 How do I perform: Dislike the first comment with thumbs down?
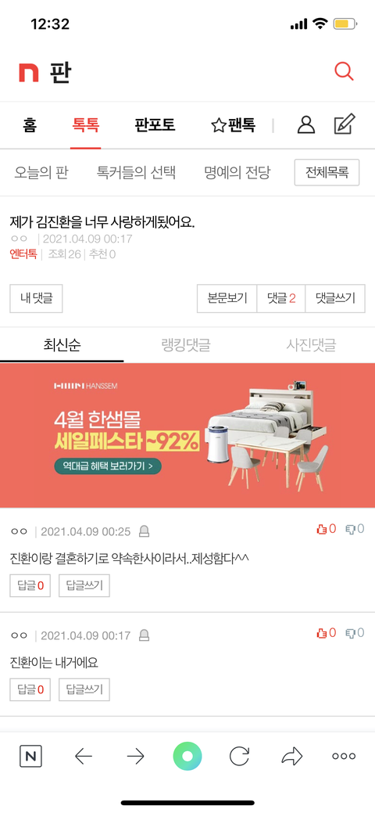point(355,529)
